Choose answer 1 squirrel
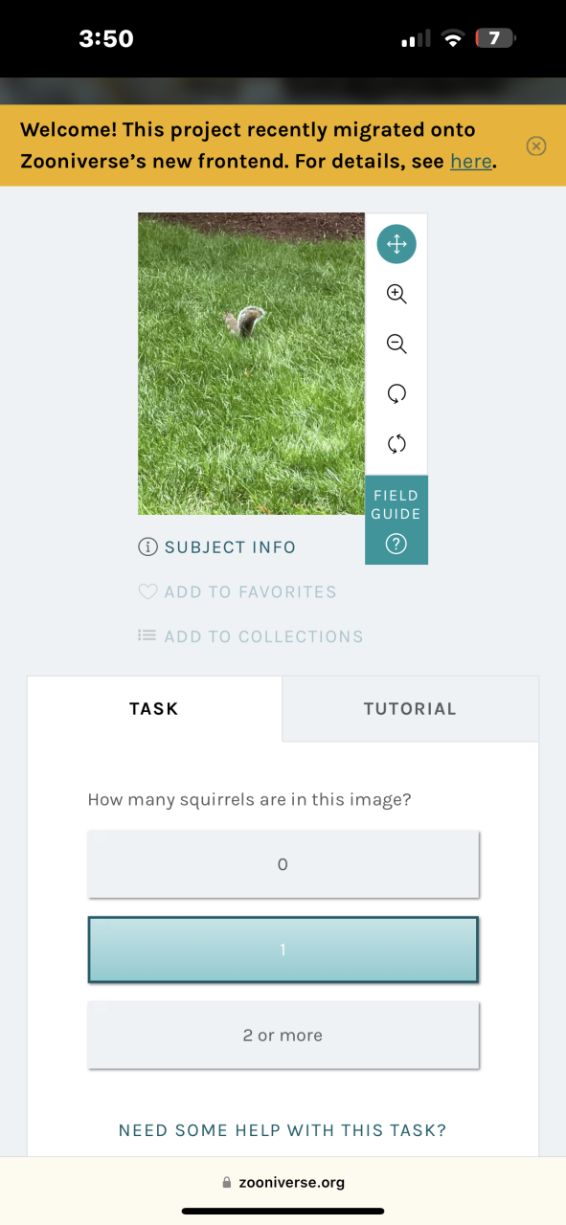This screenshot has width=566, height=1225. click(x=283, y=949)
